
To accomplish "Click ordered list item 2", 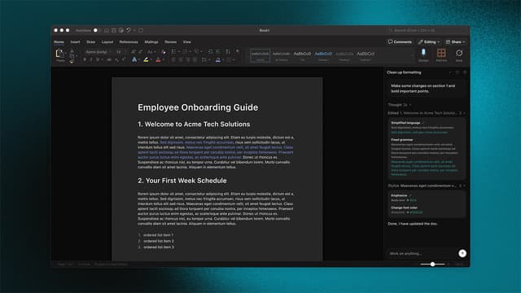I will pyautogui.click(x=159, y=241).
